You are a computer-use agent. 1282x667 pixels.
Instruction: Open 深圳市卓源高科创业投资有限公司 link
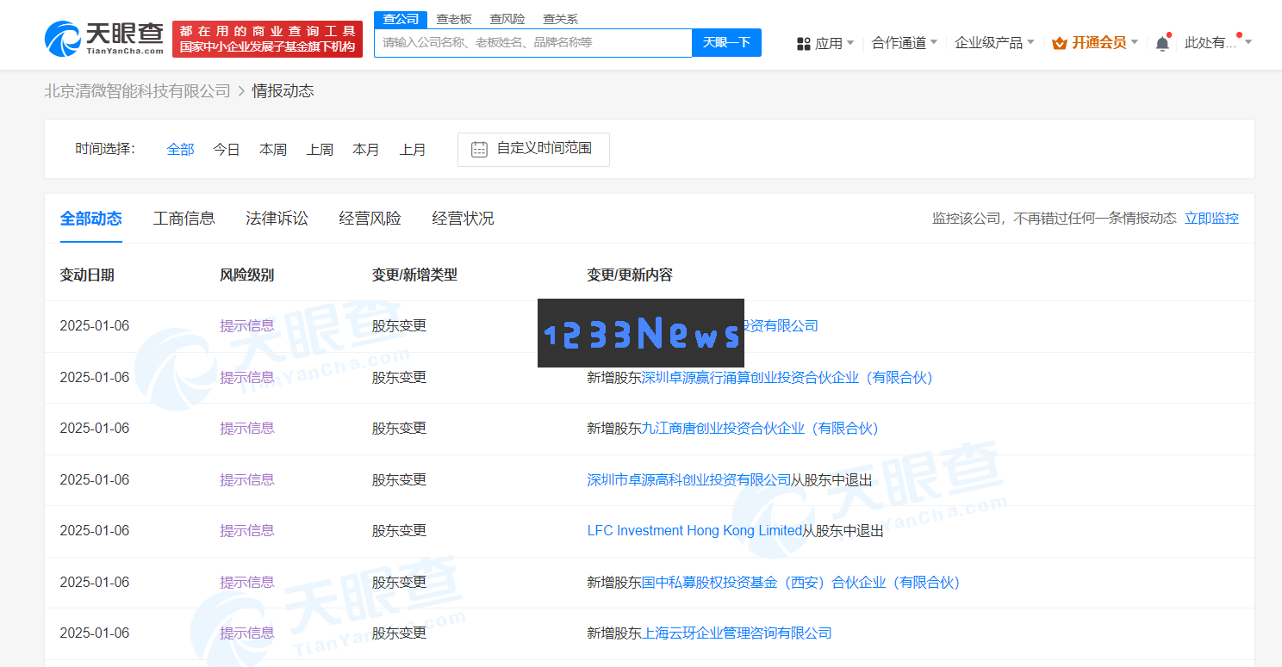point(689,480)
